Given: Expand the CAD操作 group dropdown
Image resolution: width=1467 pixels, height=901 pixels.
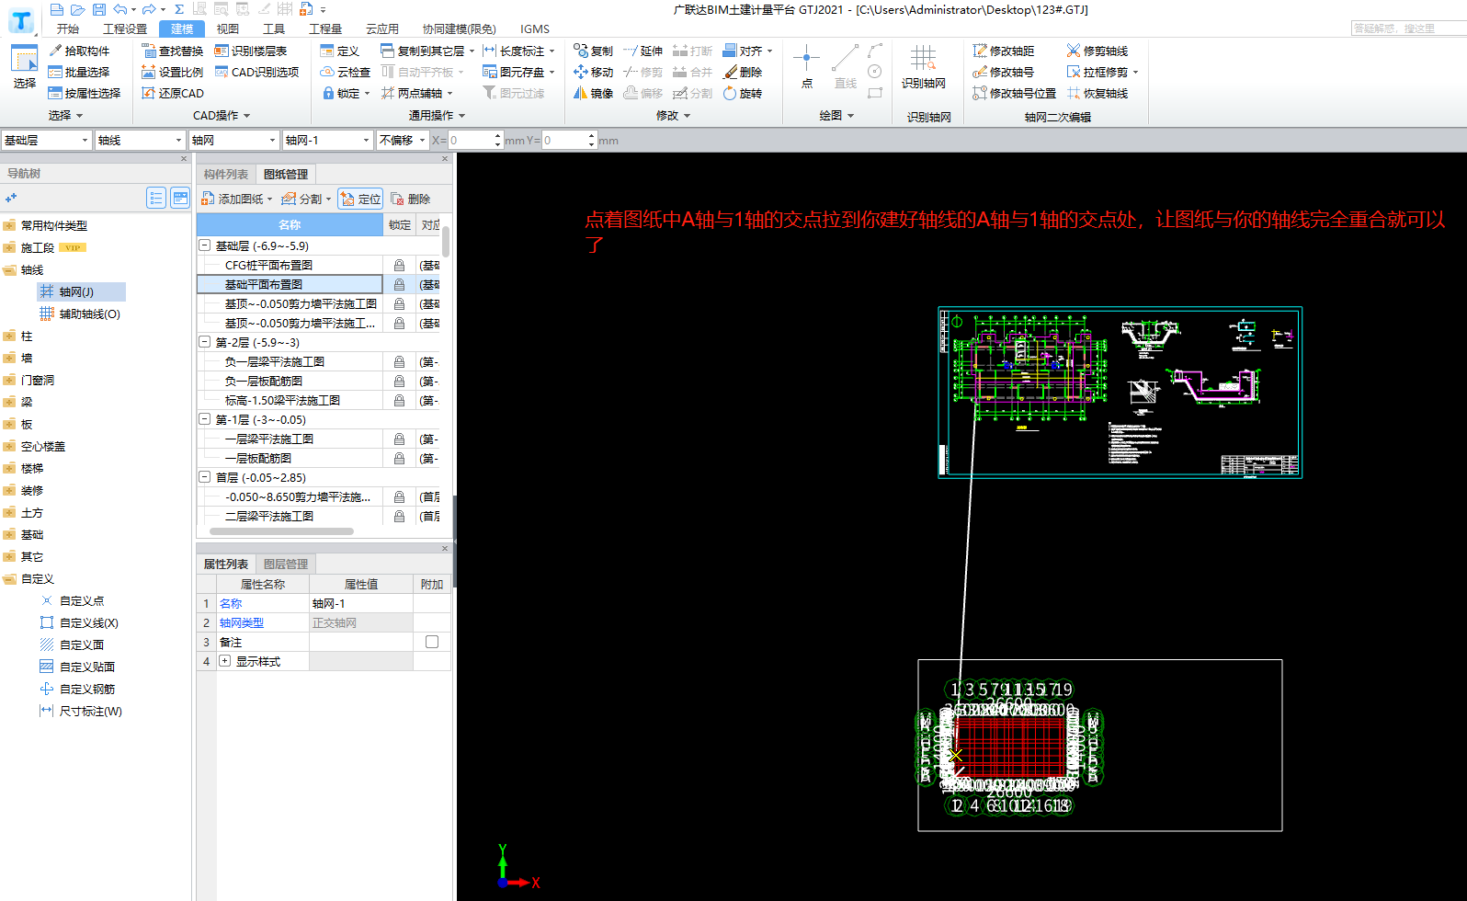Looking at the screenshot, I should pos(222,116).
